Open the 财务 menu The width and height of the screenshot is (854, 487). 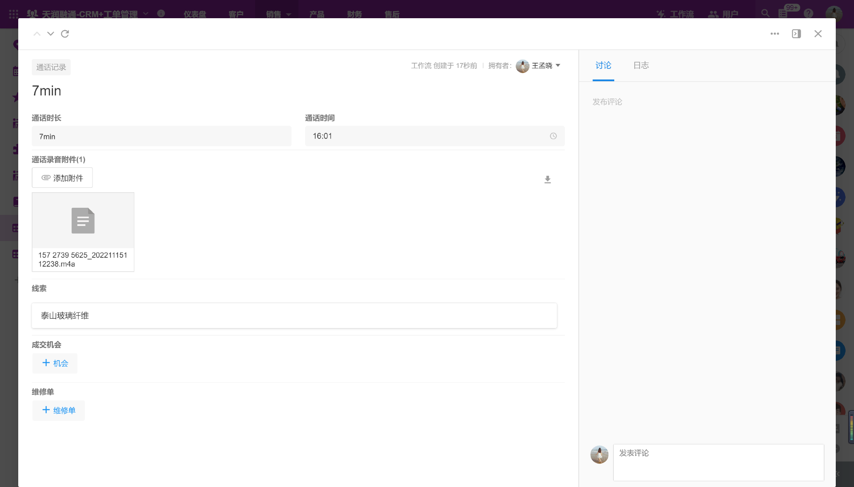[x=354, y=14]
